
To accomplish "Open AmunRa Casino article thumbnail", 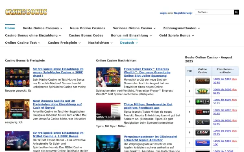I will (x=17, y=109).
